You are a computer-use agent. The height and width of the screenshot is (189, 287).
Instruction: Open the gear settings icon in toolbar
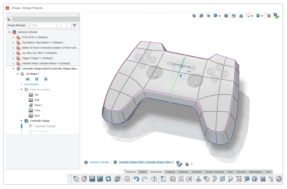127,178
